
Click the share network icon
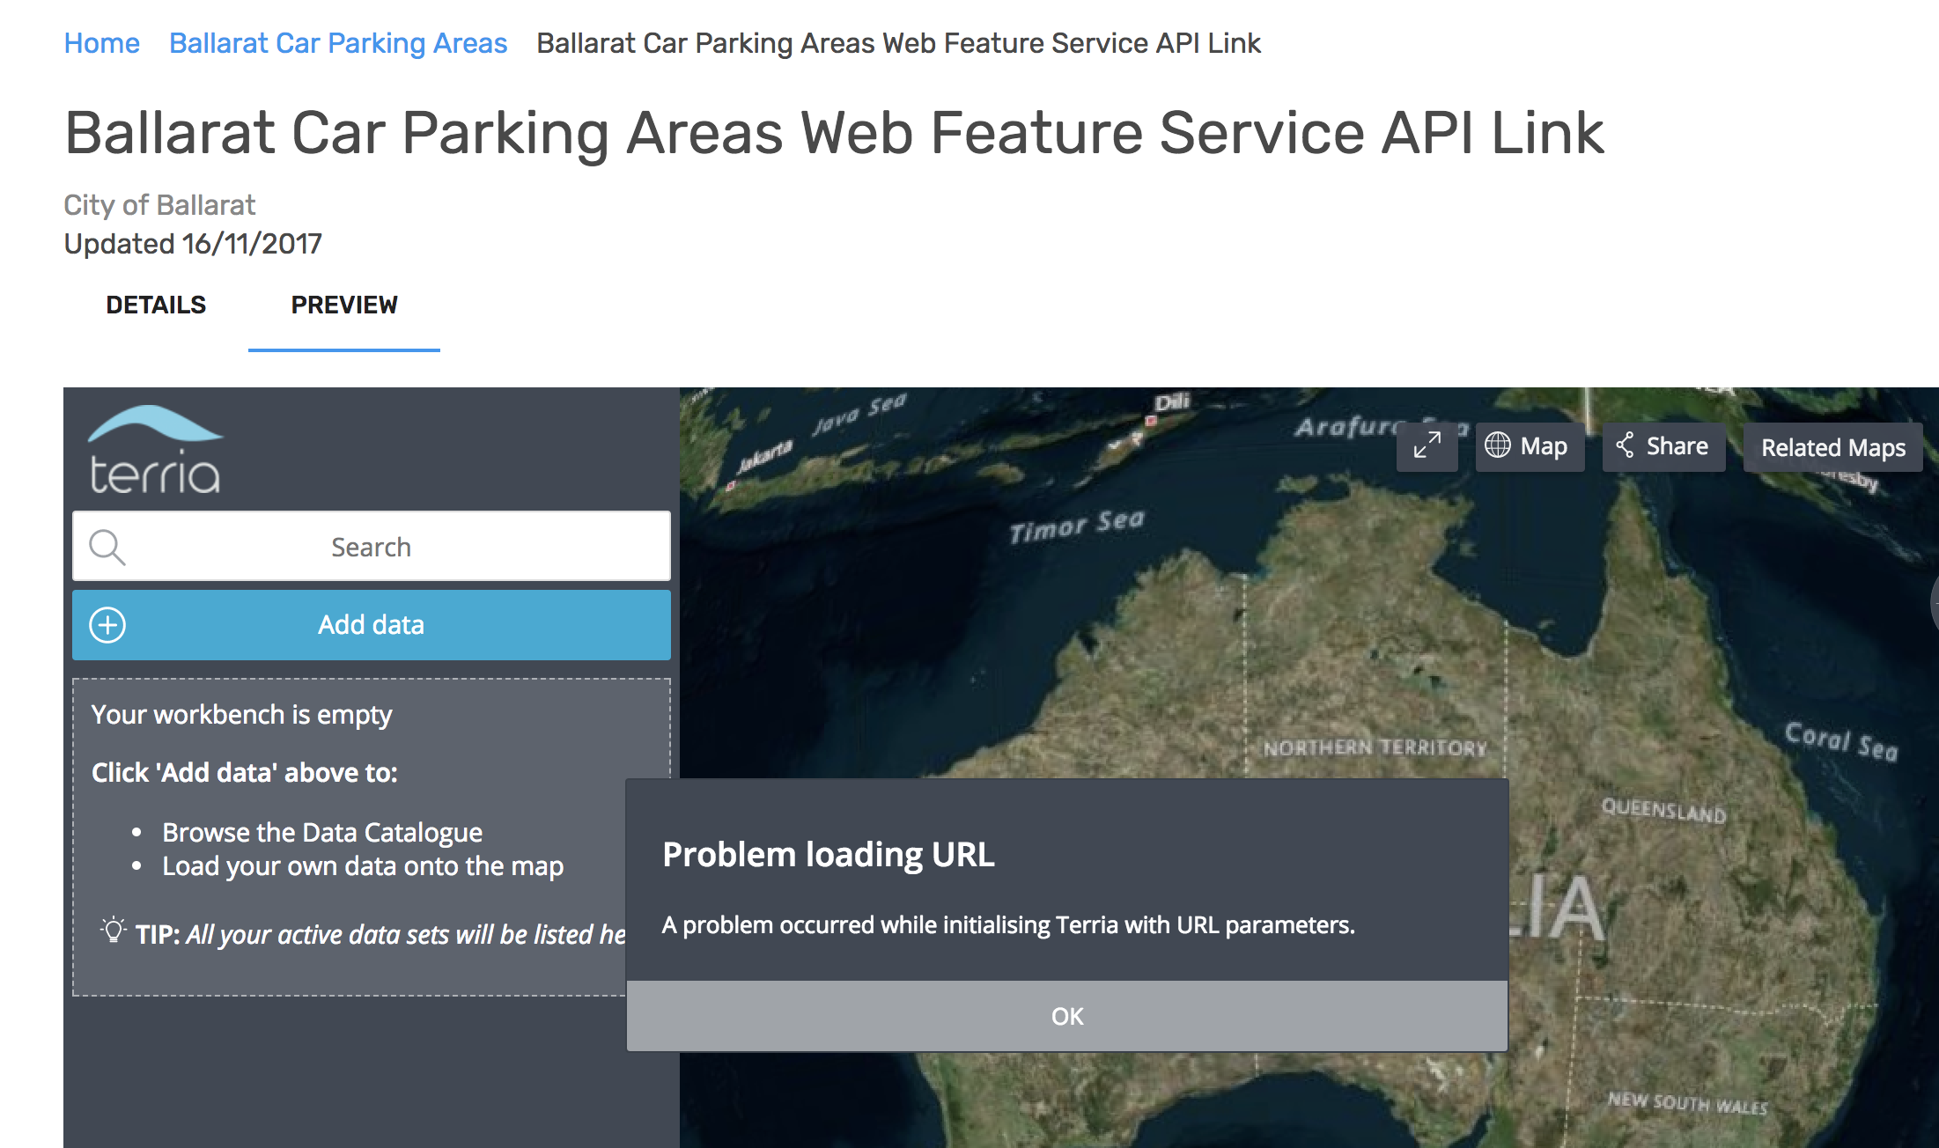point(1626,446)
